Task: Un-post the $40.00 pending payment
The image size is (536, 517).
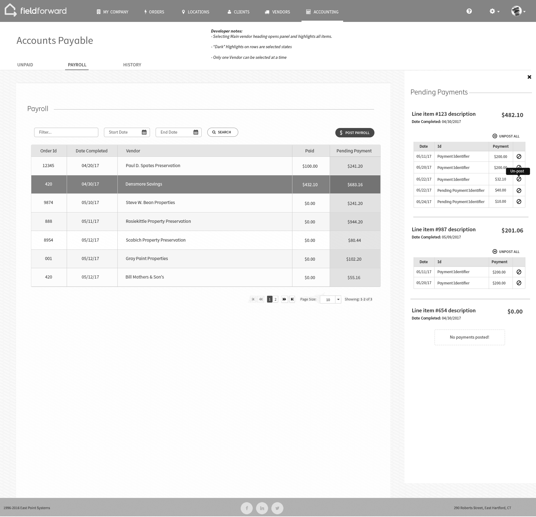Action: click(x=518, y=191)
